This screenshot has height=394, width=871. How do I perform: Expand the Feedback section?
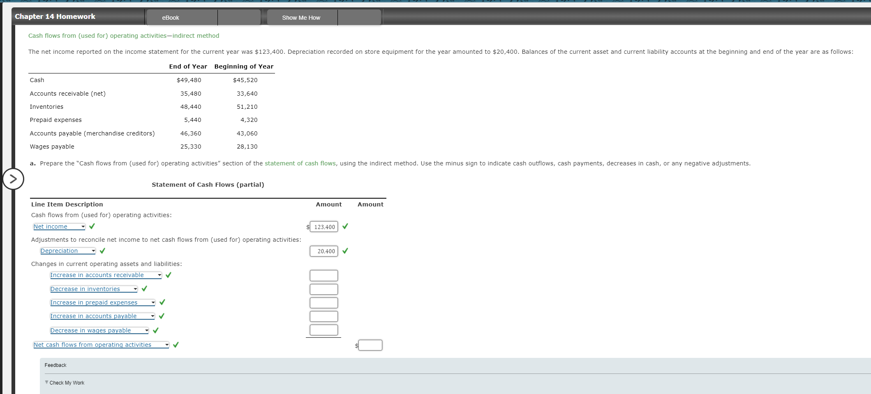coord(55,365)
